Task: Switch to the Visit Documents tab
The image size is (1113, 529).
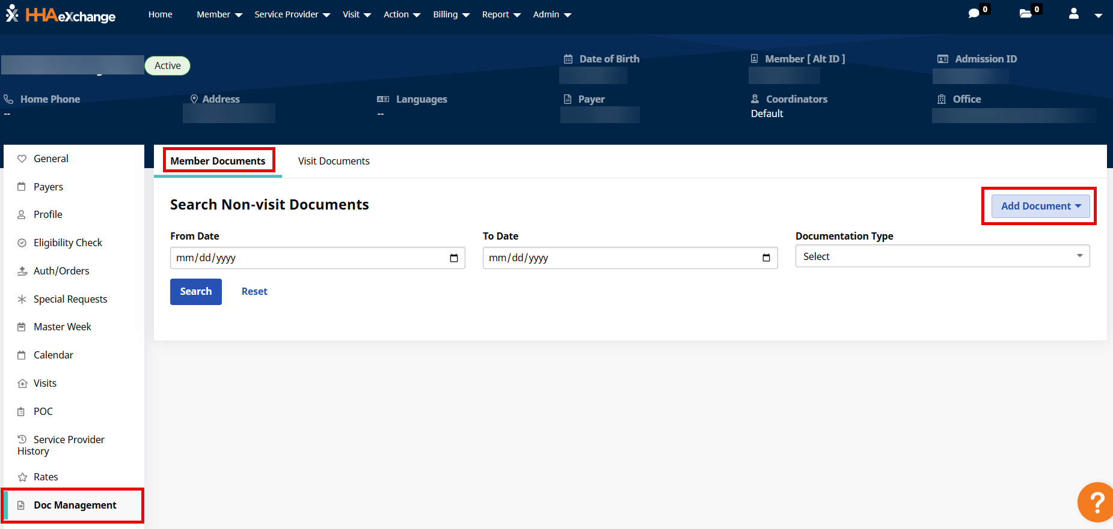Action: click(334, 161)
